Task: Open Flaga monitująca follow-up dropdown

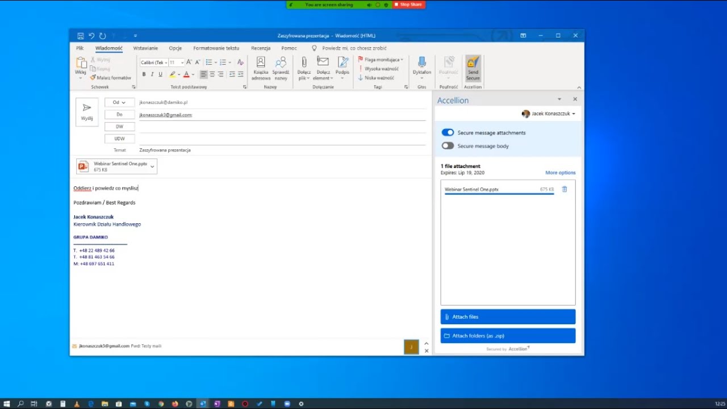Action: coord(381,60)
